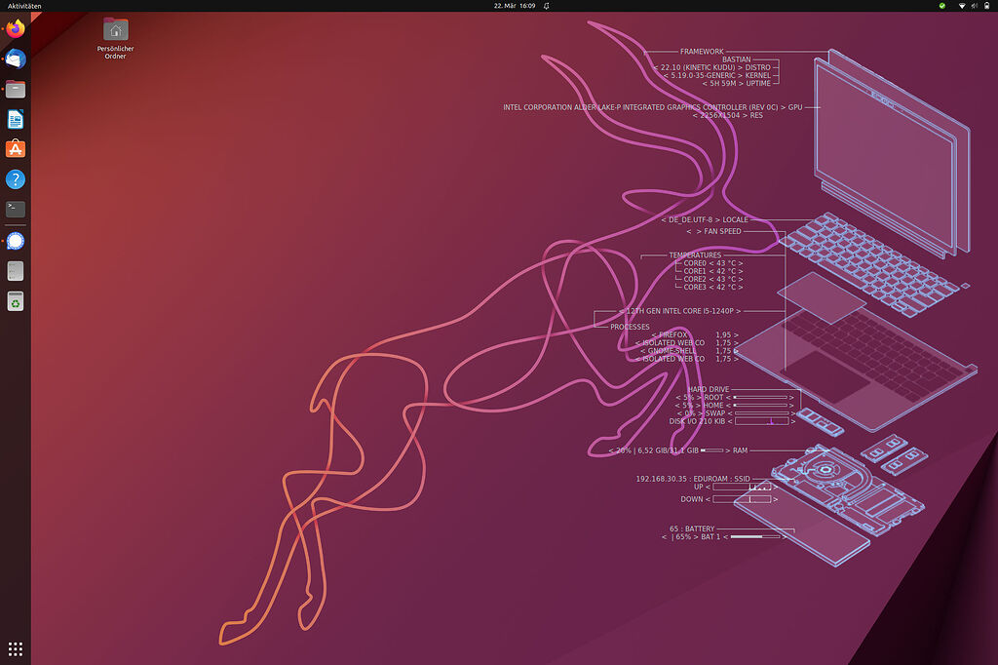Image resolution: width=998 pixels, height=665 pixels.
Task: Open Firefox from the dock
Action: 14,28
